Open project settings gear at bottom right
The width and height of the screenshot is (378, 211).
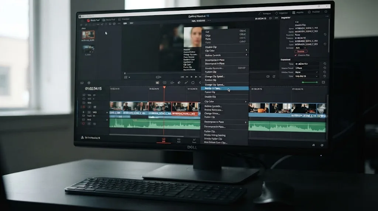[322, 145]
